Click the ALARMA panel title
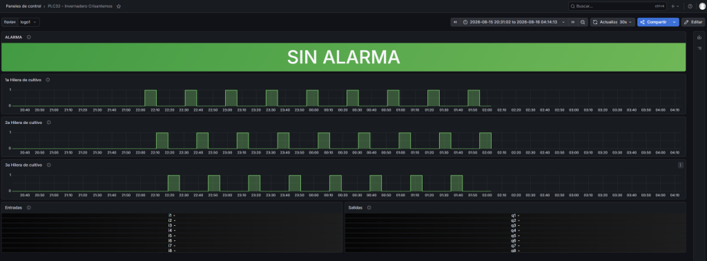 (14, 37)
